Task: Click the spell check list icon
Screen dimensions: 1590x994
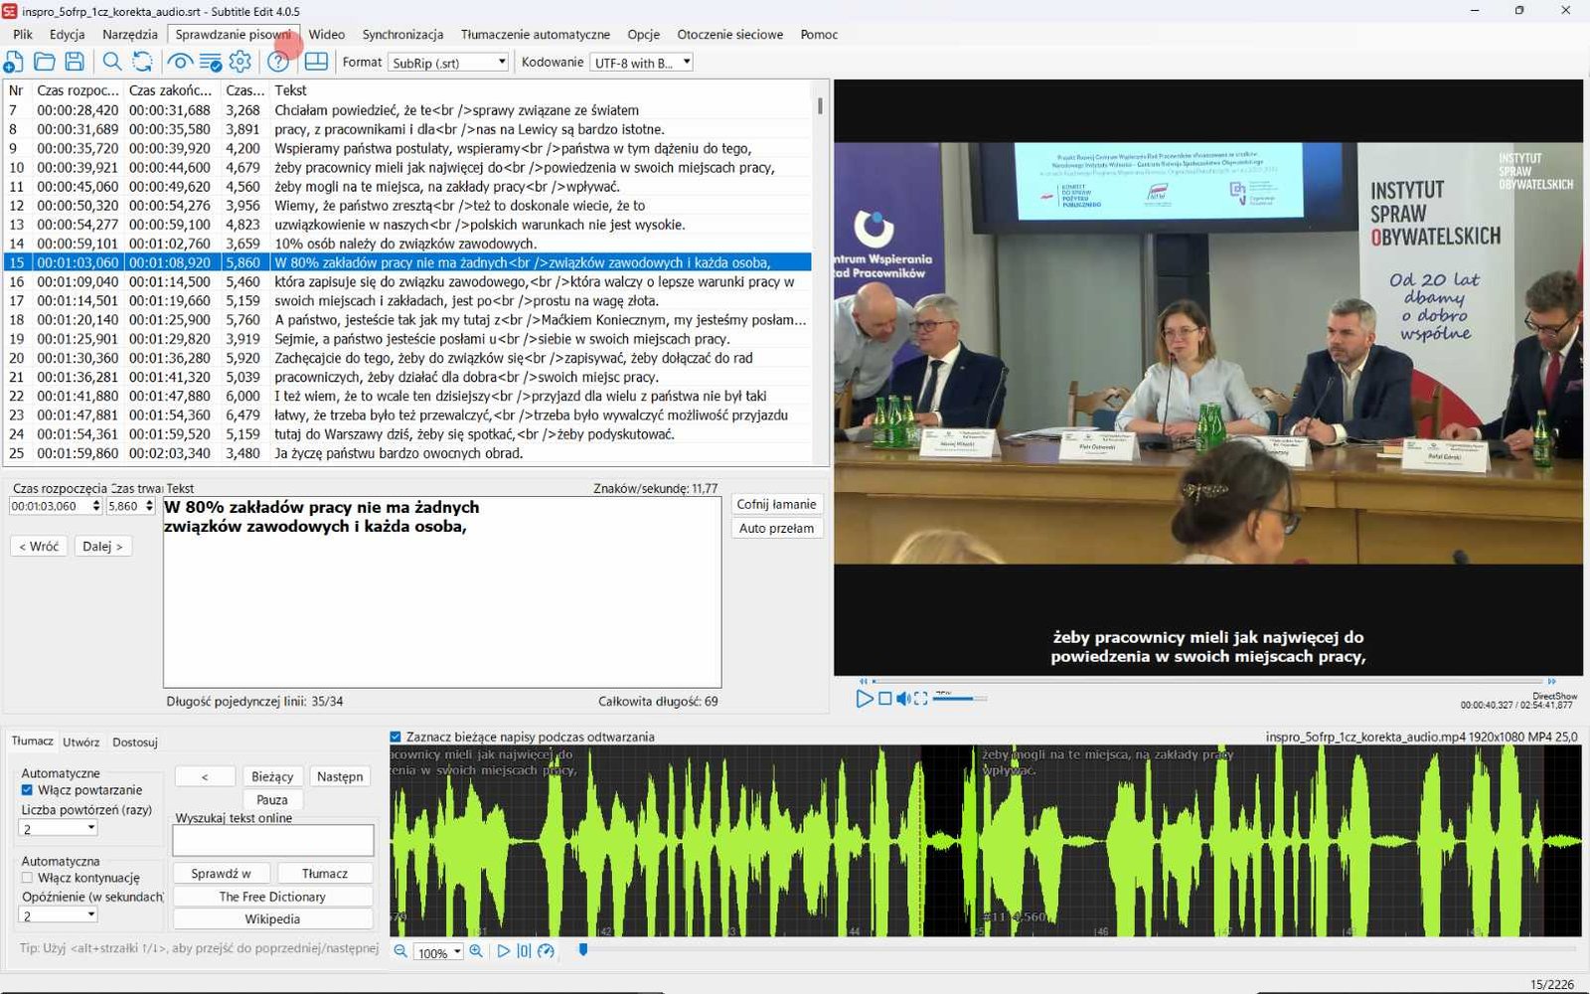Action: pos(211,62)
